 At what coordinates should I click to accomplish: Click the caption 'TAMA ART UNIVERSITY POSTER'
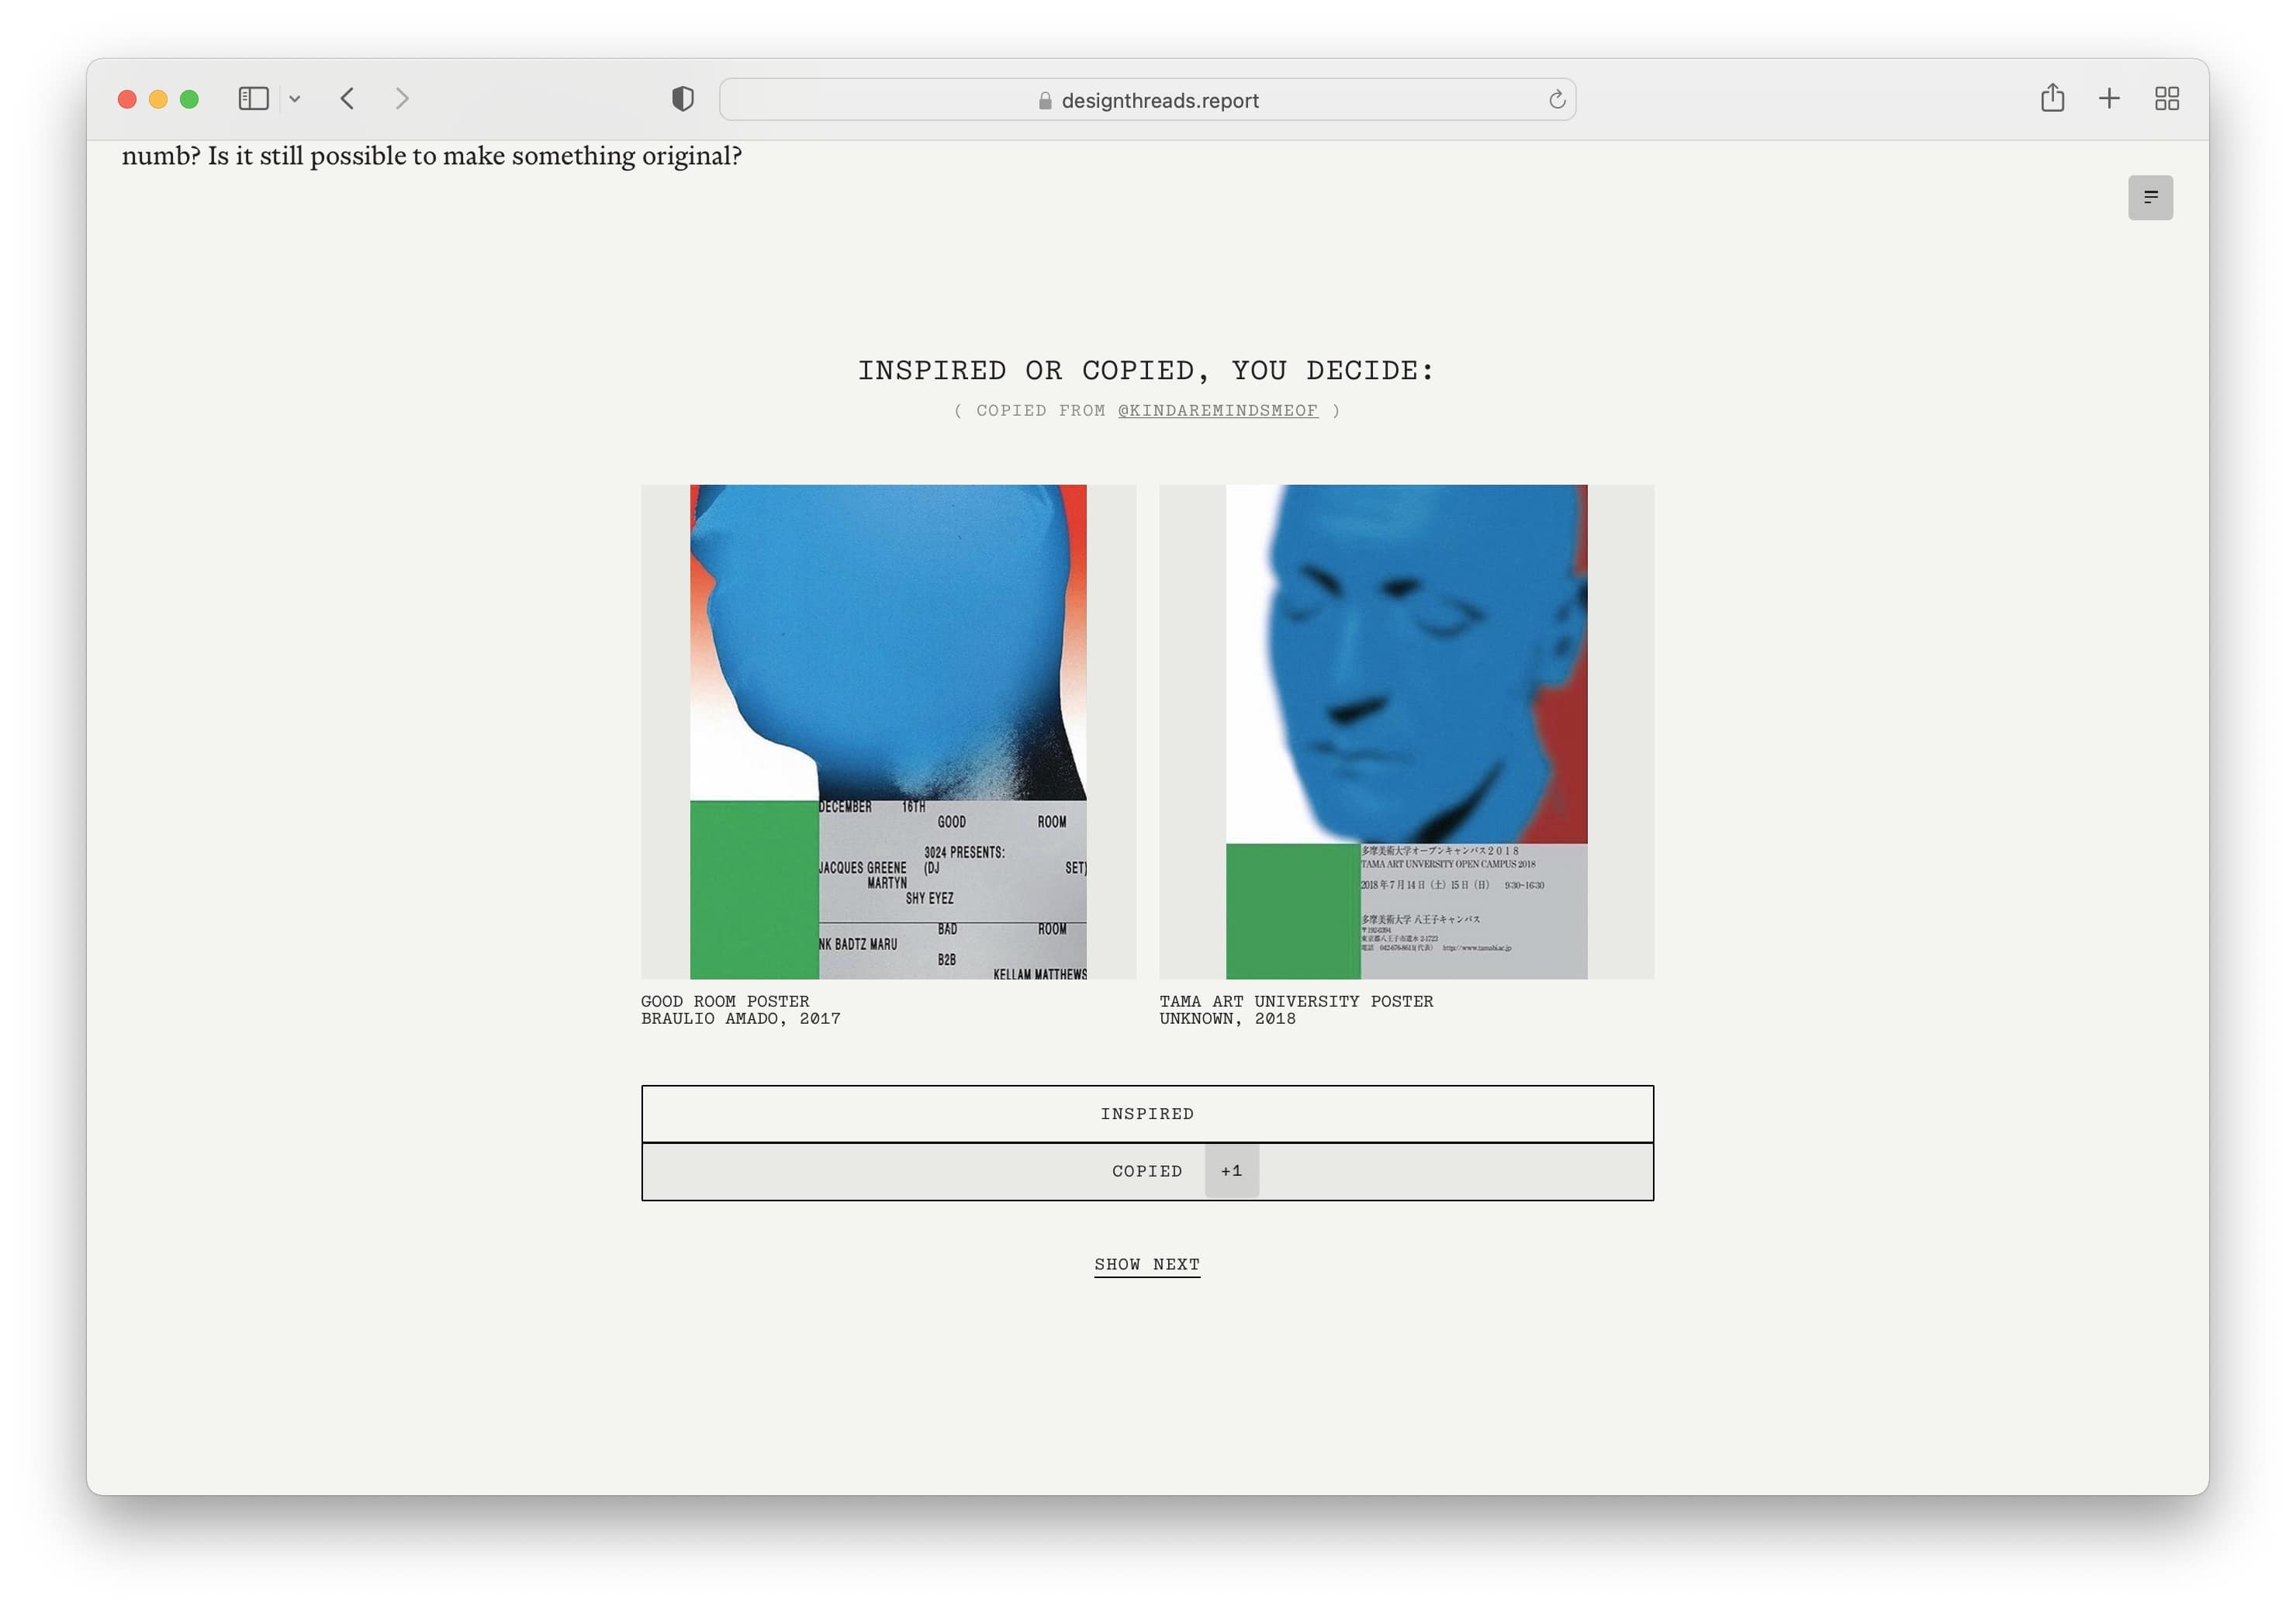(x=1296, y=1001)
